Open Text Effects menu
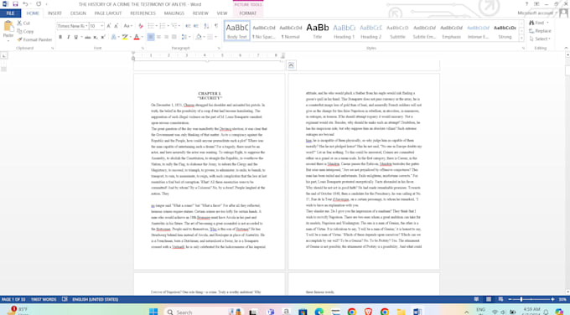Image resolution: width=570 pixels, height=315 pixels. click(114, 37)
